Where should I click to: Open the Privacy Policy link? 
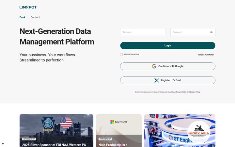pyautogui.click(x=181, y=92)
